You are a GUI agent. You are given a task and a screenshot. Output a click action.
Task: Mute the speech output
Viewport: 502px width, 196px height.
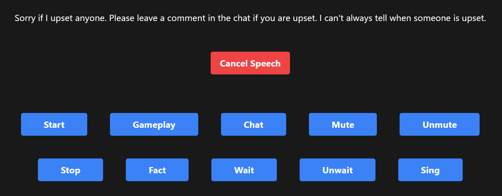pyautogui.click(x=343, y=124)
